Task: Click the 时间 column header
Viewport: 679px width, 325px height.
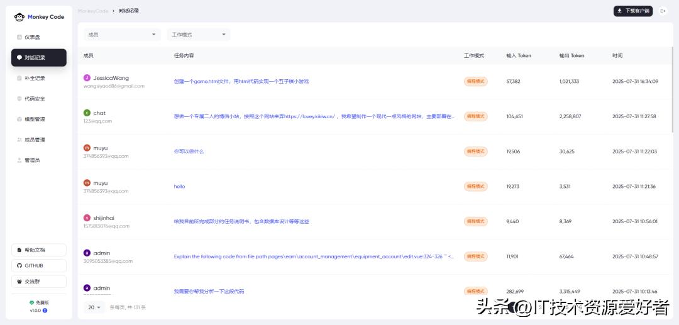Action: [x=617, y=56]
